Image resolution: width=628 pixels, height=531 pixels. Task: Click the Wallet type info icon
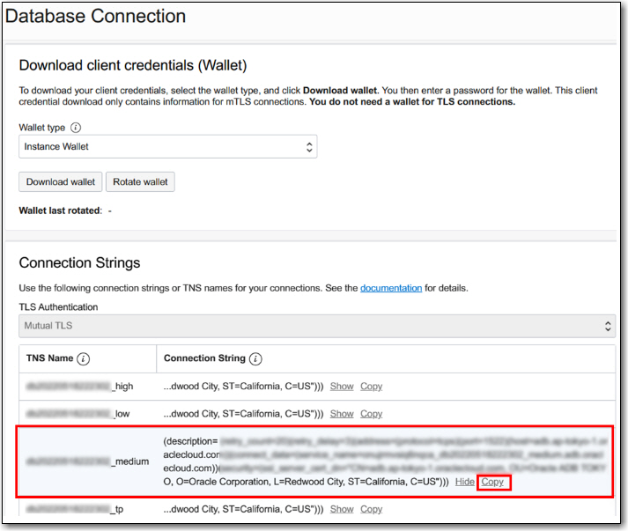coord(76,128)
